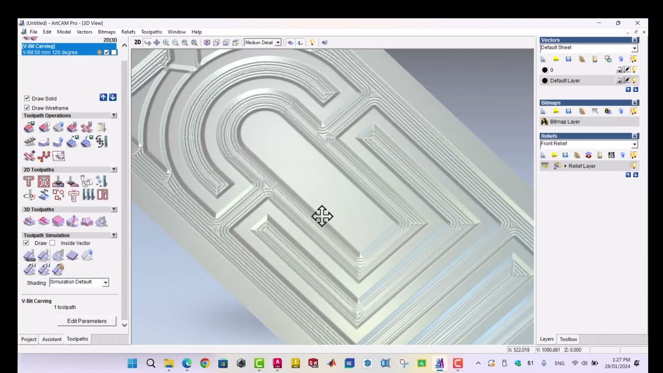Image resolution: width=663 pixels, height=373 pixels.
Task: Select the pan view tool in toolbar
Action: 156,42
